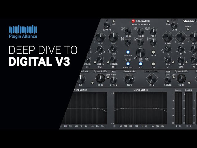Click the left Dynamic EQ Post button
197x148 pixels.
[x=113, y=72]
